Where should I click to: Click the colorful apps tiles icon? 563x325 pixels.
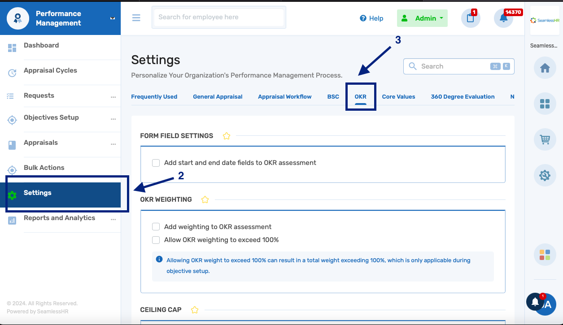pyautogui.click(x=545, y=255)
